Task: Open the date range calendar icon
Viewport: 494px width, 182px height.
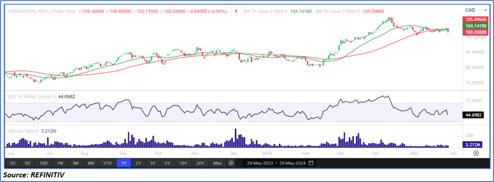Action: pos(311,163)
